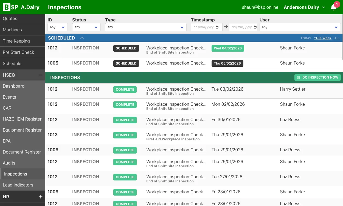343x206 pixels.
Task: Open the Status filter dropdown
Action: [86, 27]
